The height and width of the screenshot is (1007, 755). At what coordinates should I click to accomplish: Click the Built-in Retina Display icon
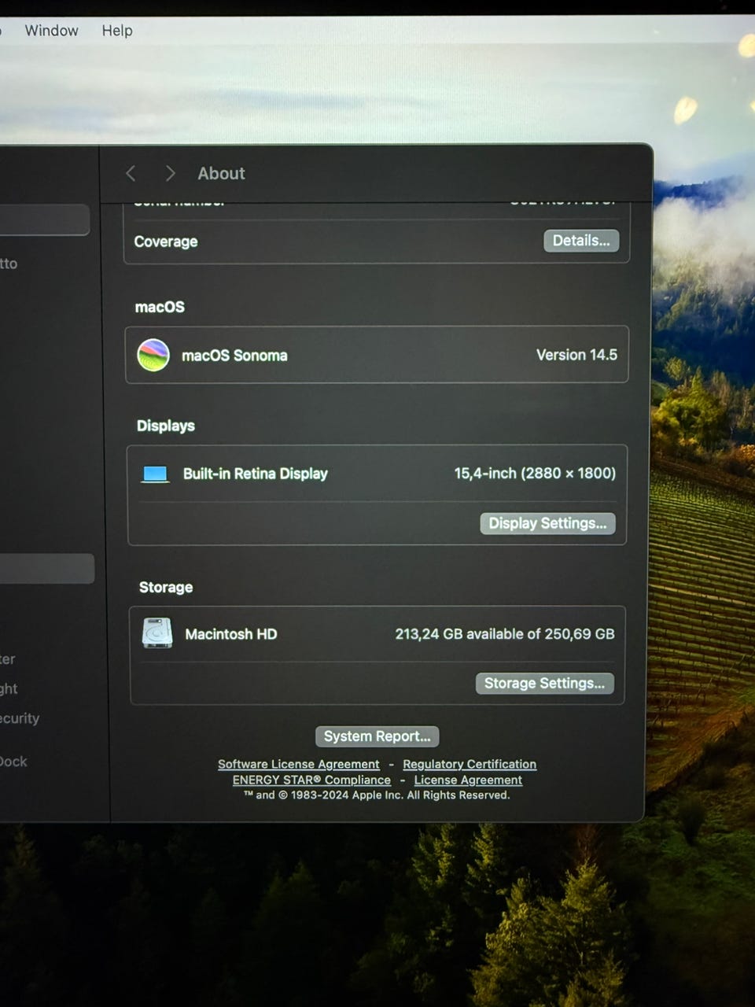(x=155, y=474)
